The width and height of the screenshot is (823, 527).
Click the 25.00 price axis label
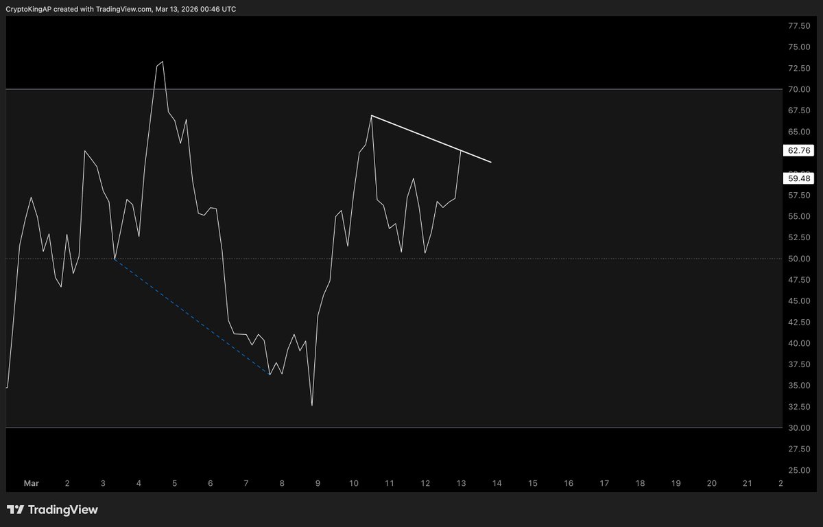pyautogui.click(x=799, y=470)
